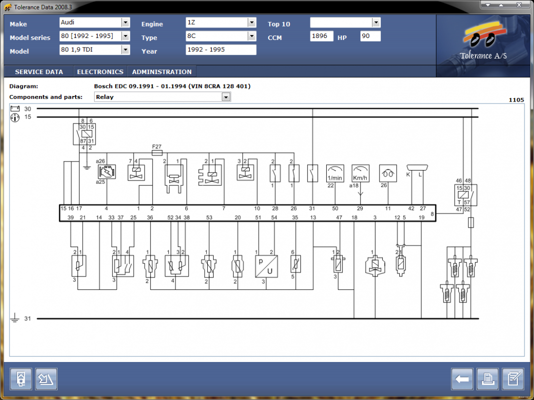Click the battery symbol beside rail 30
Viewport: 534px width, 400px height.
pos(15,109)
